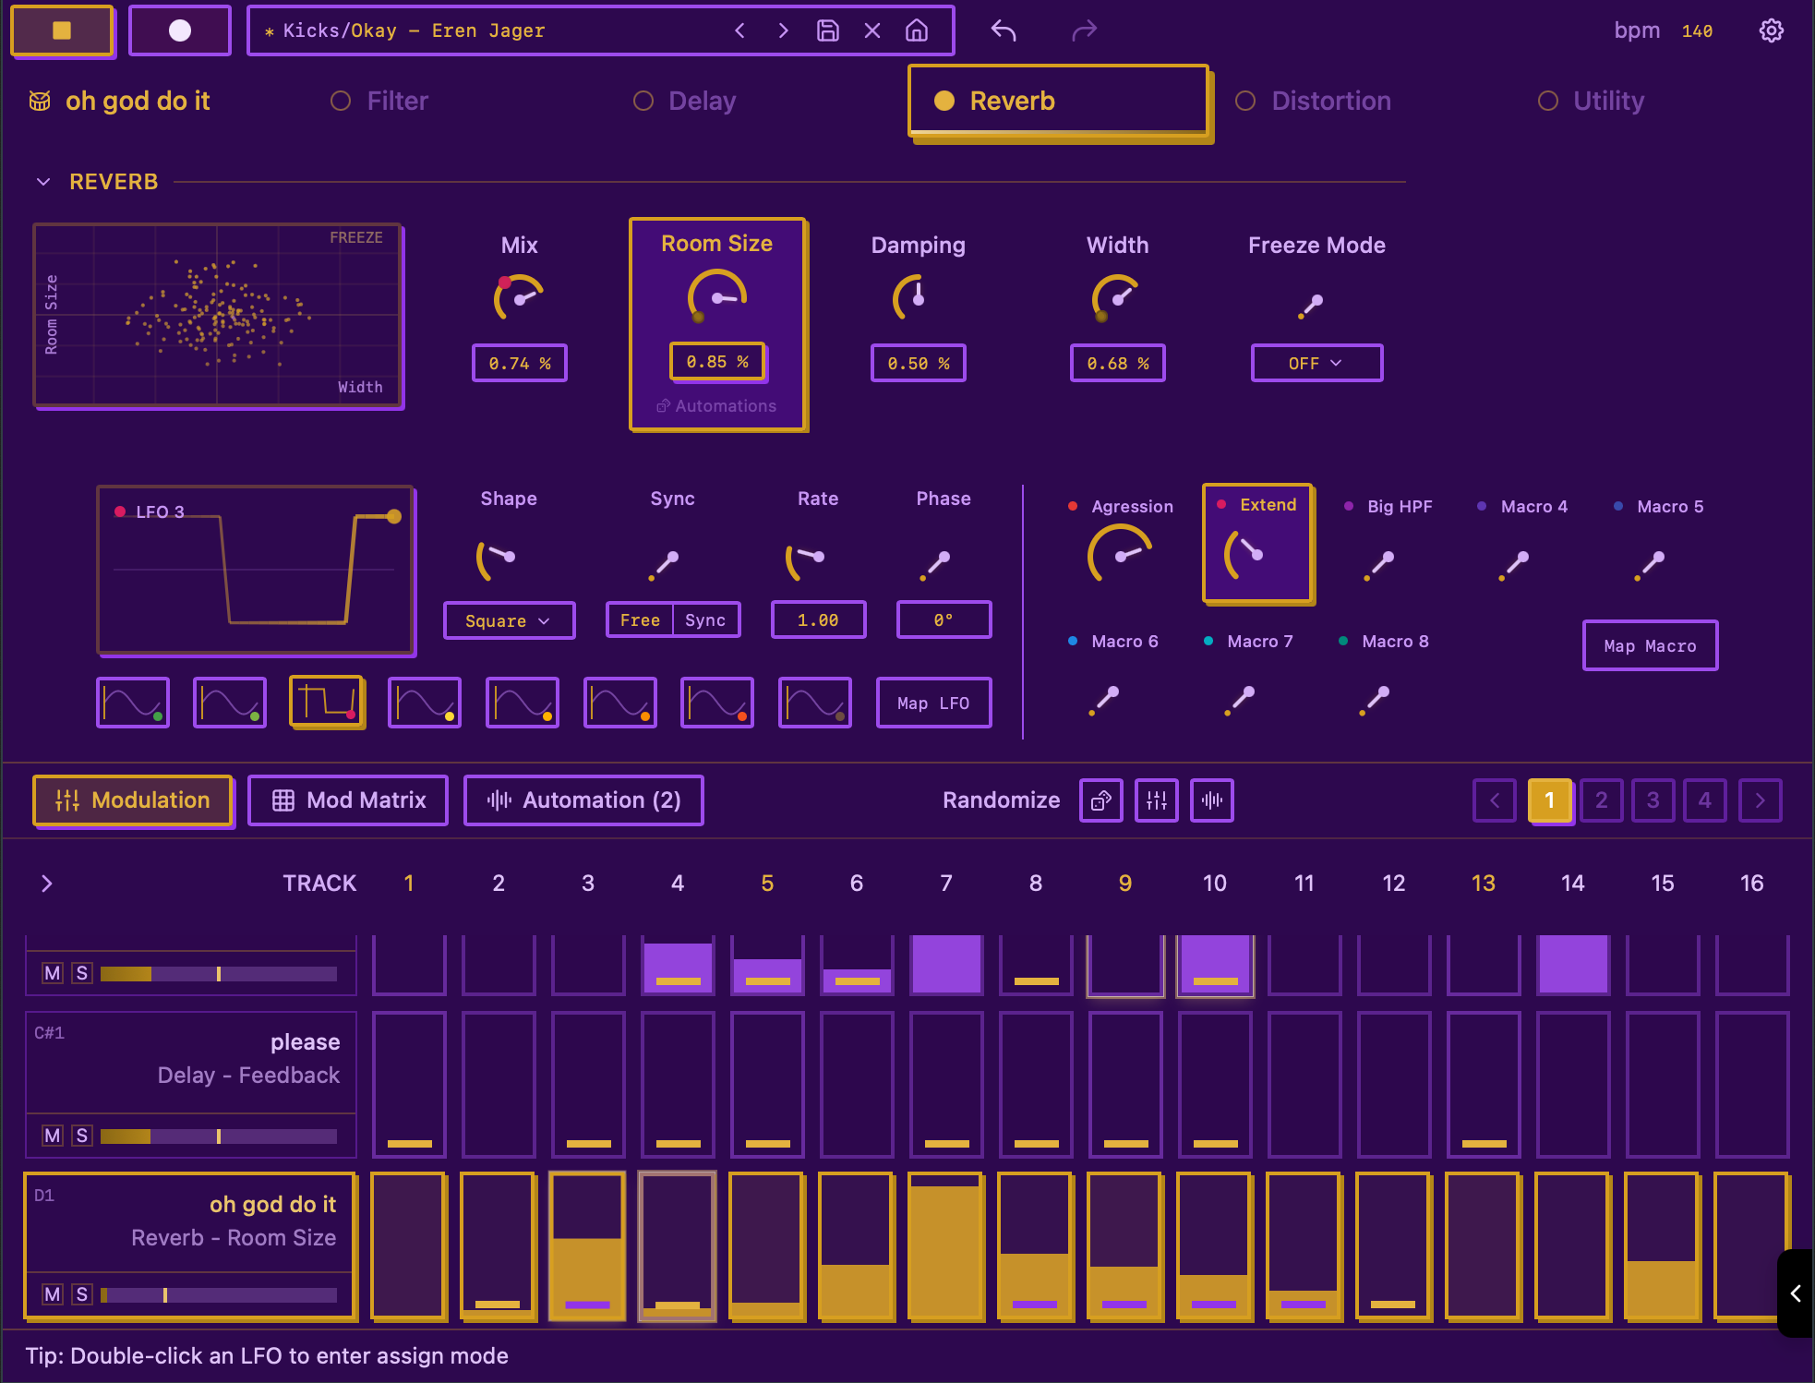This screenshot has width=1815, height=1383.
Task: Click the Map LFO button
Action: point(933,704)
